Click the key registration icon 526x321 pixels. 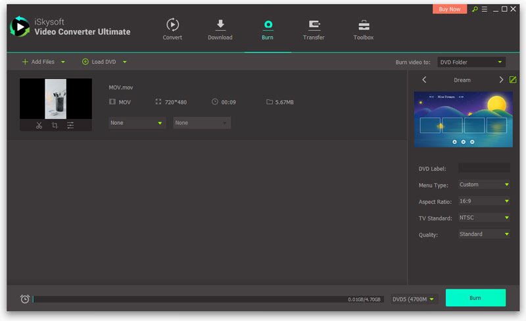(475, 9)
